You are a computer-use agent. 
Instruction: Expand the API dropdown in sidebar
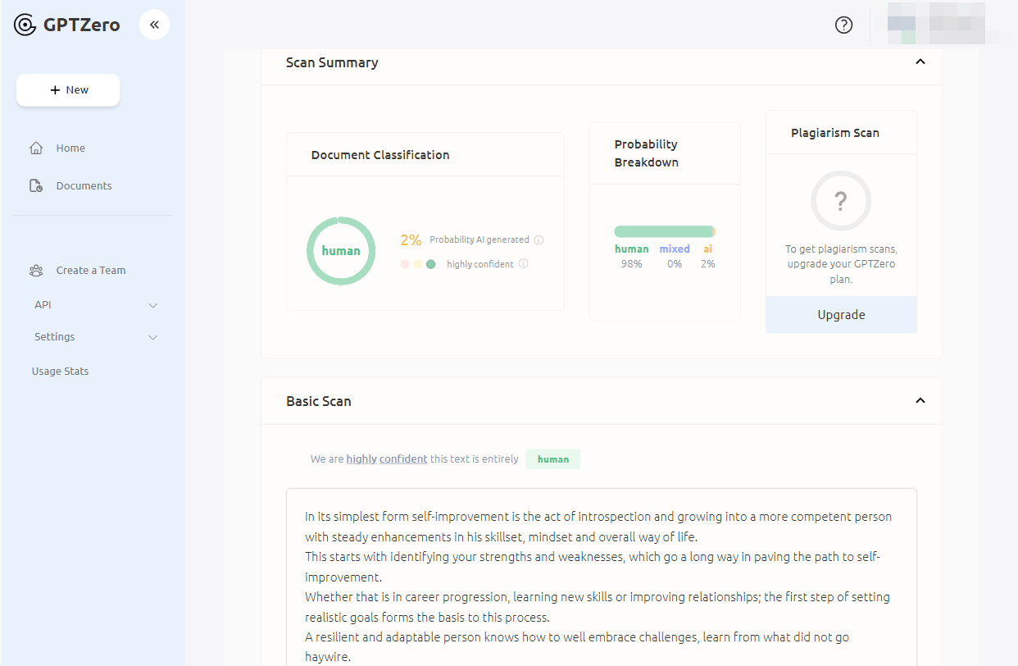[x=152, y=305]
